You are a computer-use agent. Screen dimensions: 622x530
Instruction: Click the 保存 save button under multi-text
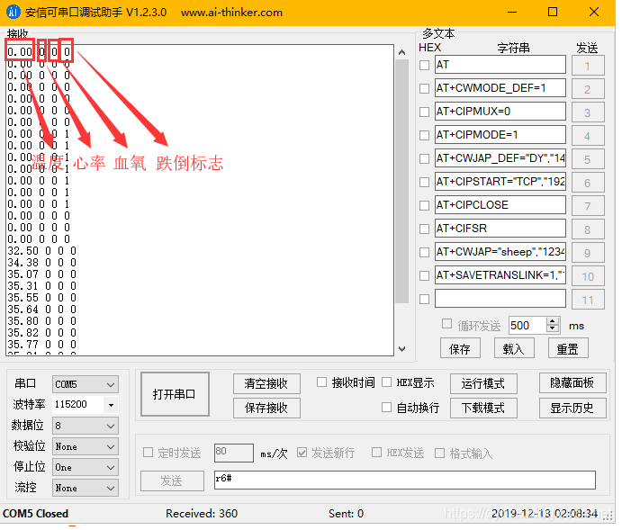[460, 348]
